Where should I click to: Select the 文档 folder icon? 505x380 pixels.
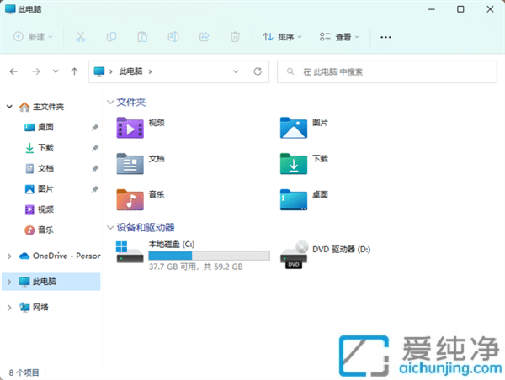click(130, 164)
